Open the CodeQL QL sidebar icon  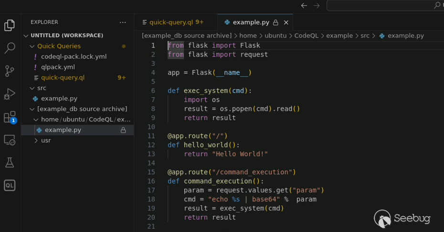10,185
